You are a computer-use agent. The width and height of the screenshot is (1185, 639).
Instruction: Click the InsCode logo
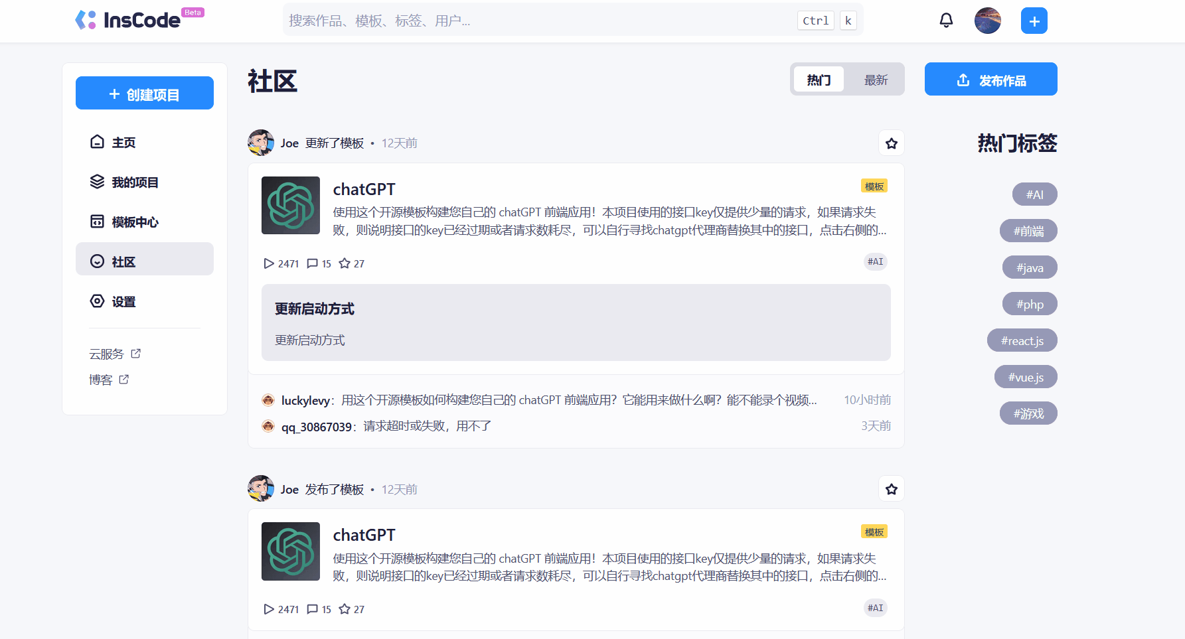coord(139,20)
